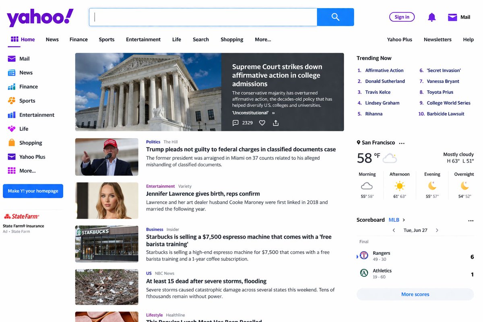Open the weather location options ellipsis

click(402, 142)
